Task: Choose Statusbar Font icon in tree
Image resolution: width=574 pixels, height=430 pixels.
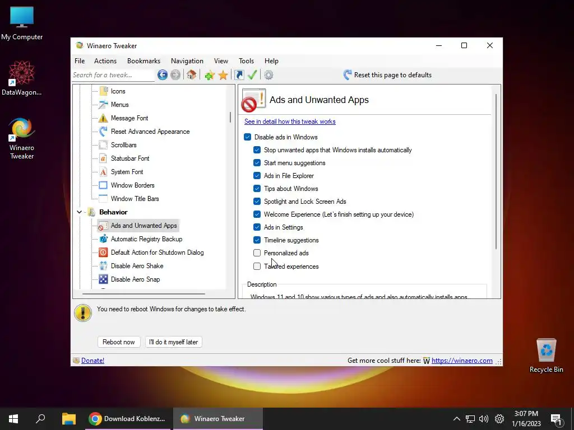Action: click(x=104, y=158)
